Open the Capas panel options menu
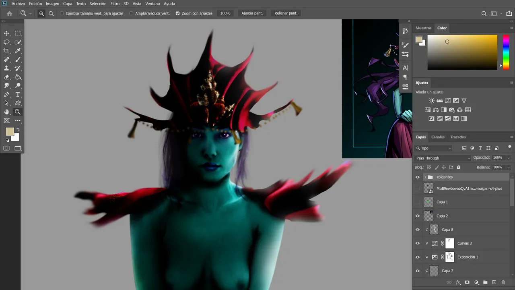 pyautogui.click(x=511, y=137)
